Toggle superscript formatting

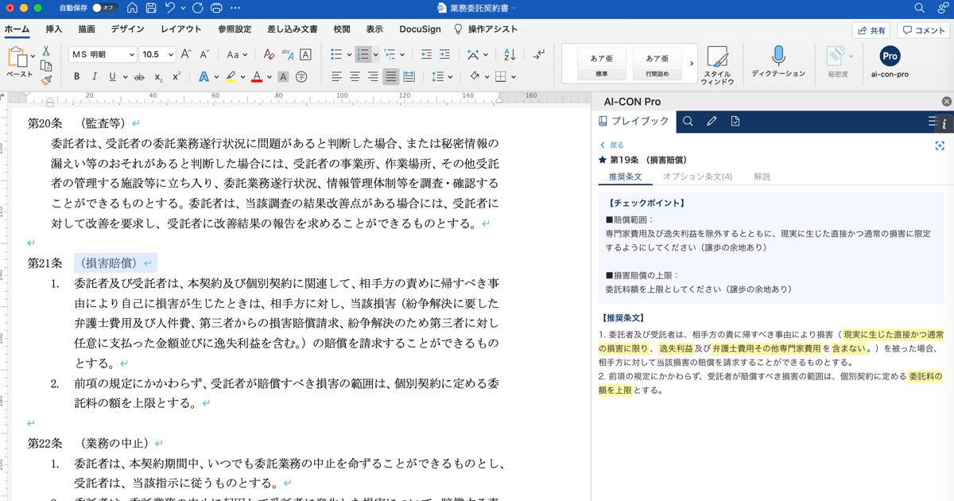176,77
